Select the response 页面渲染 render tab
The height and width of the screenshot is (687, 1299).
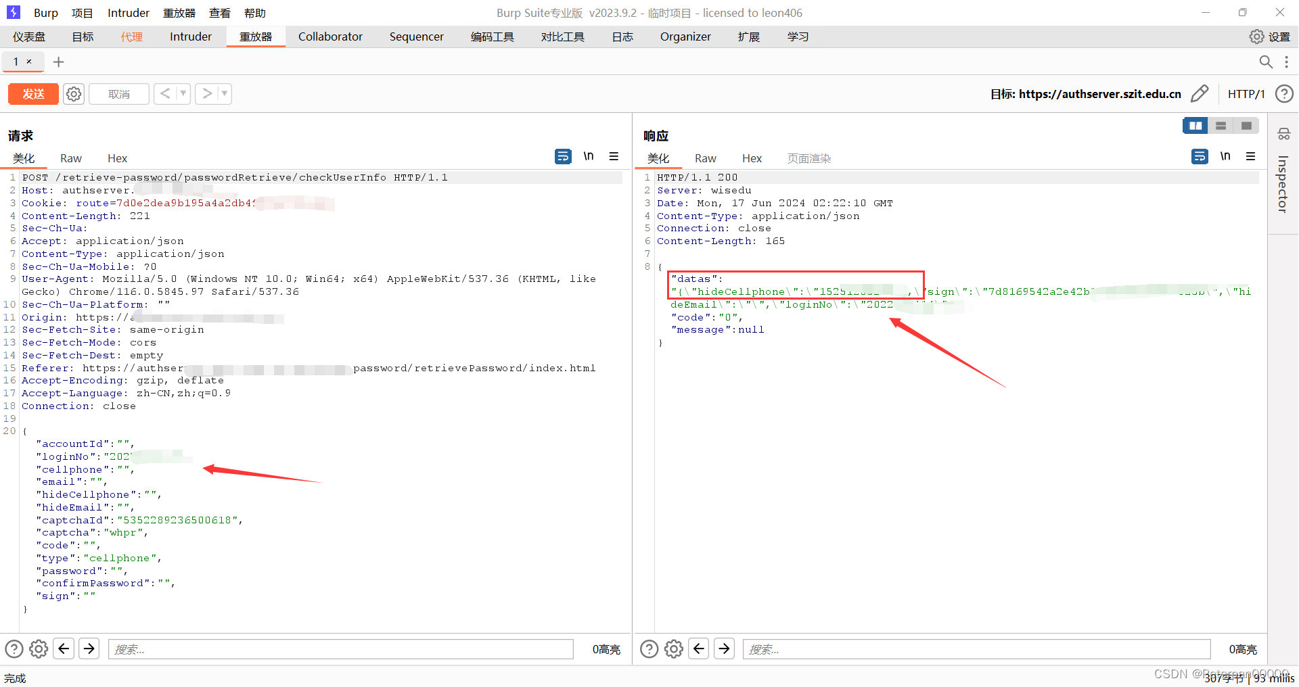pyautogui.click(x=809, y=158)
